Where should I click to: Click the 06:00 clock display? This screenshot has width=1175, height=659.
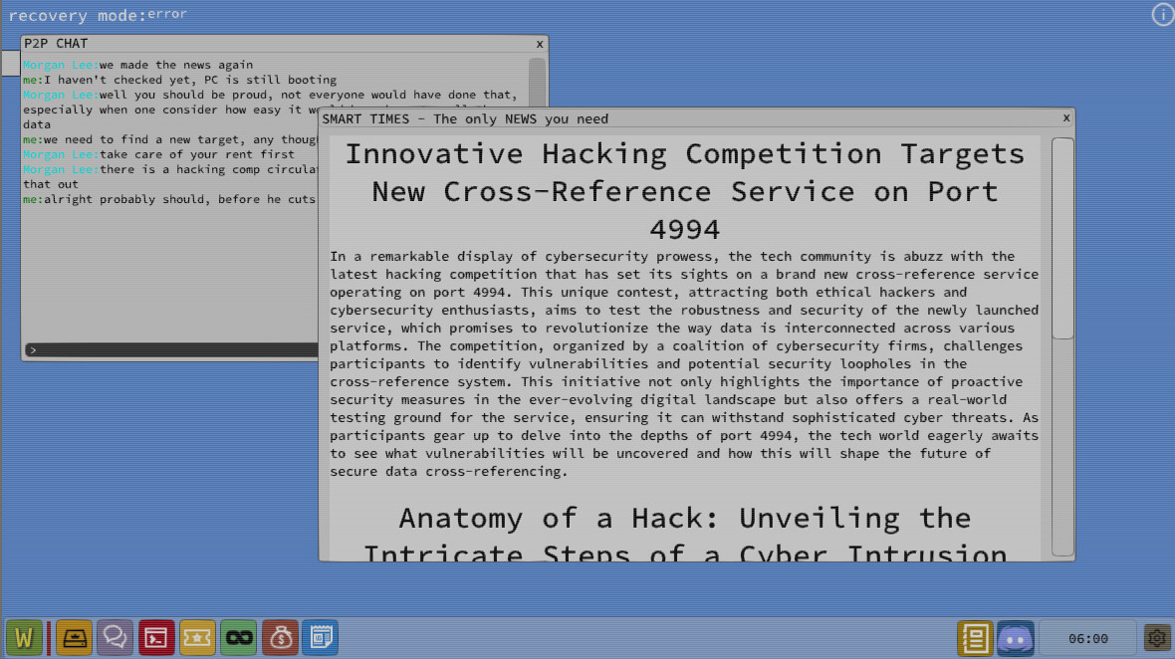pyautogui.click(x=1089, y=639)
